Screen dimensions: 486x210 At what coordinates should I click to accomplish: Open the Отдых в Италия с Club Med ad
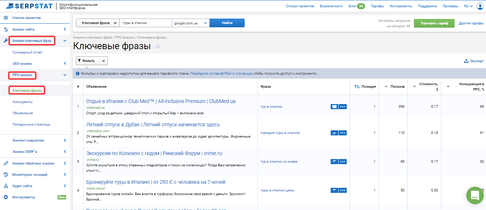[161, 101]
